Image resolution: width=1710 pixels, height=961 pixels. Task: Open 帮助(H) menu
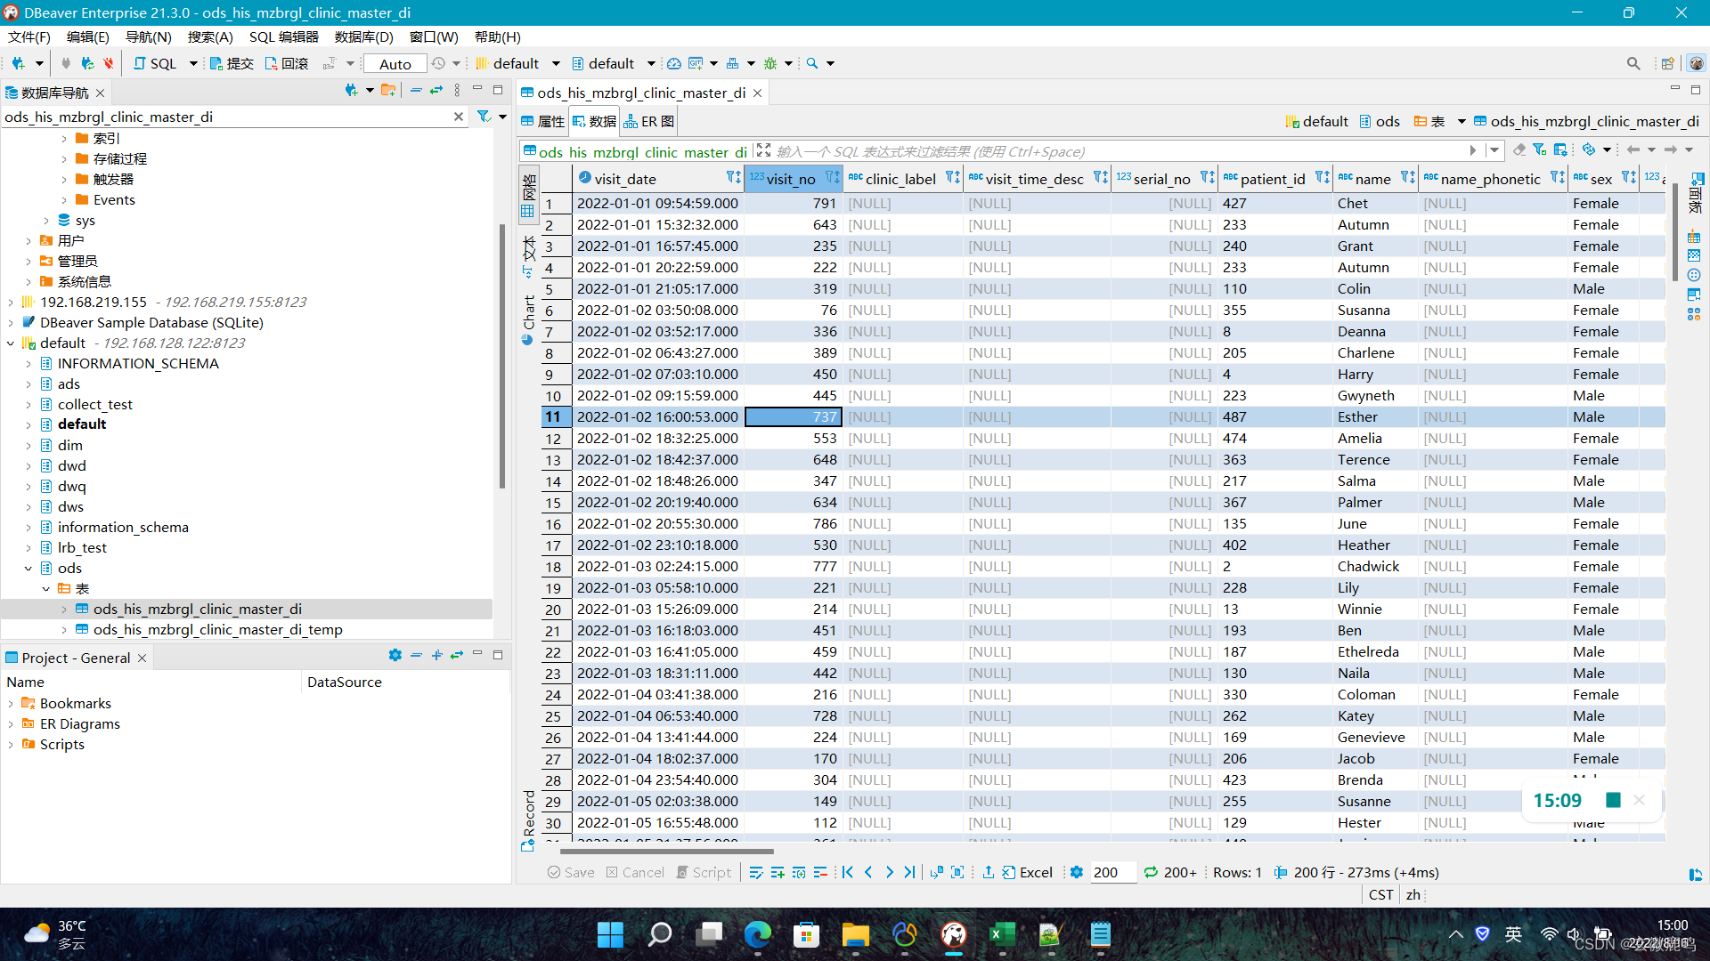pyautogui.click(x=498, y=36)
